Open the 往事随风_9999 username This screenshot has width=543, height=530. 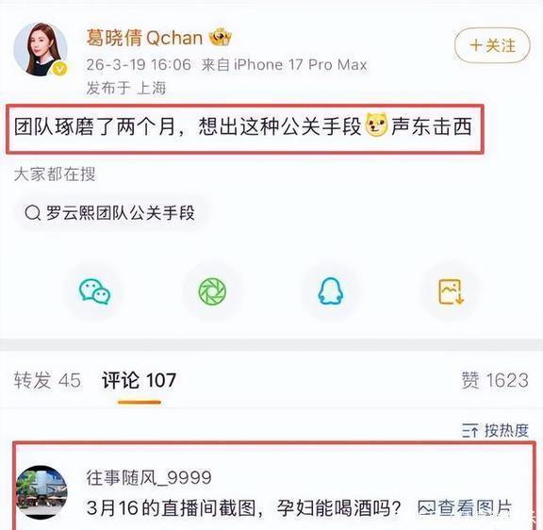[x=149, y=478]
